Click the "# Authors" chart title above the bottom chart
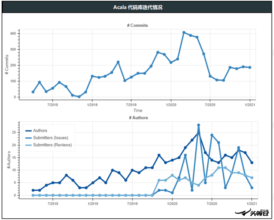This screenshot has width=274, height=220. (x=138, y=118)
